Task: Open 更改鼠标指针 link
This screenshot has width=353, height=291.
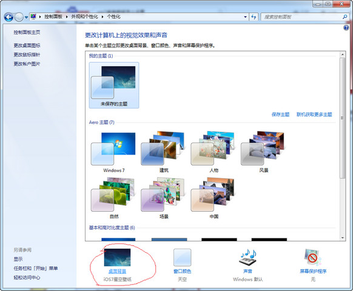Action: (x=27, y=55)
